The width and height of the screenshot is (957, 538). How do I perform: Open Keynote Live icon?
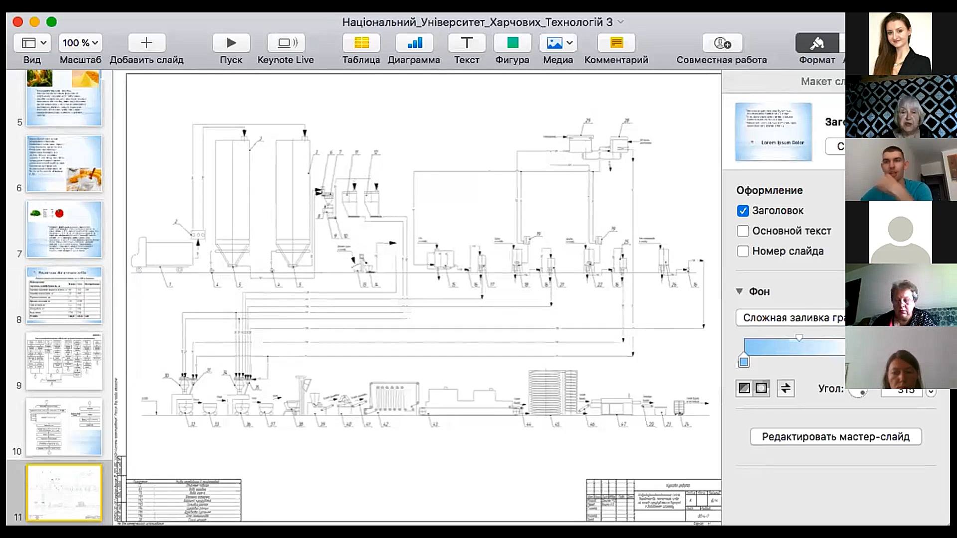coord(286,43)
